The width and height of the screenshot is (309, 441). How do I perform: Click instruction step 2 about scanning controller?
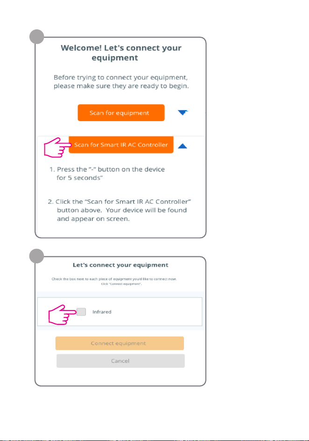point(119,210)
